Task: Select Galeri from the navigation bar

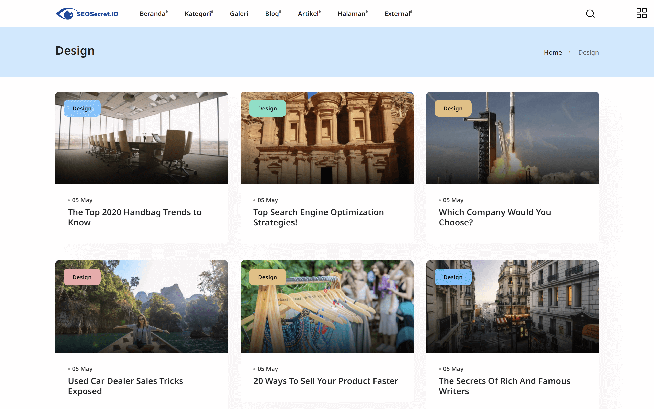Action: pyautogui.click(x=239, y=14)
